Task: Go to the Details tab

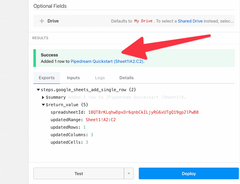Action: click(x=127, y=78)
